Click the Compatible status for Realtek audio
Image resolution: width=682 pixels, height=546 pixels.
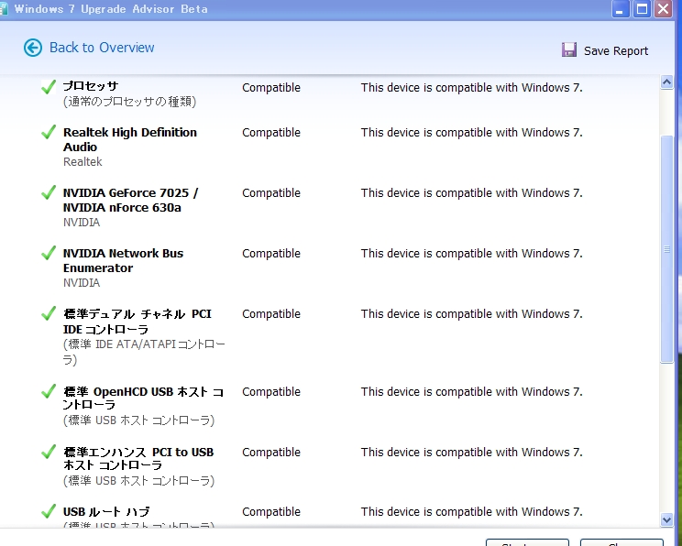[x=271, y=133]
